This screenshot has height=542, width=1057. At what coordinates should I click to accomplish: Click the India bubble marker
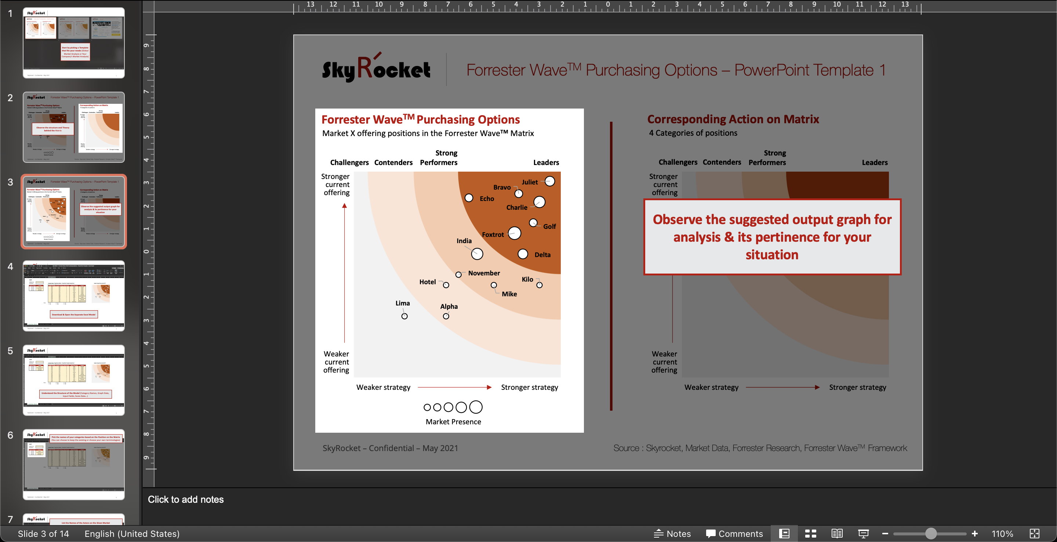(477, 254)
